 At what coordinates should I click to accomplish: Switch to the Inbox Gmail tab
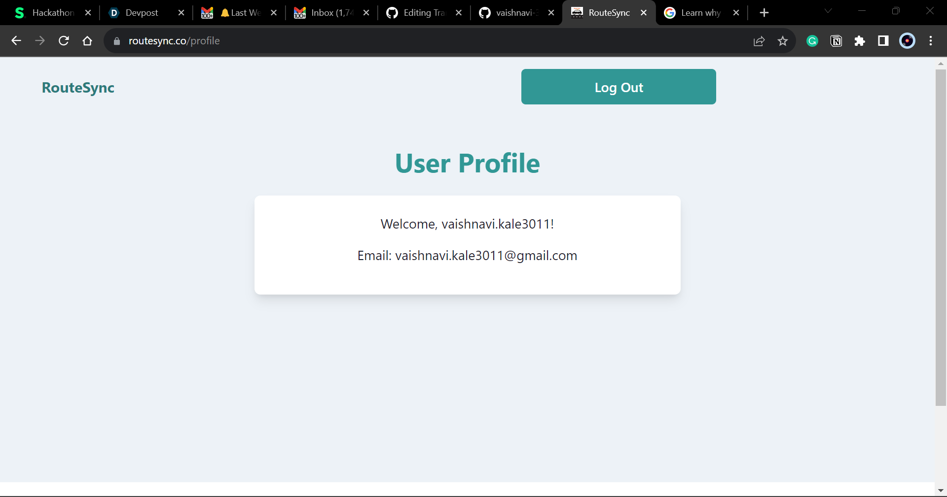click(331, 13)
